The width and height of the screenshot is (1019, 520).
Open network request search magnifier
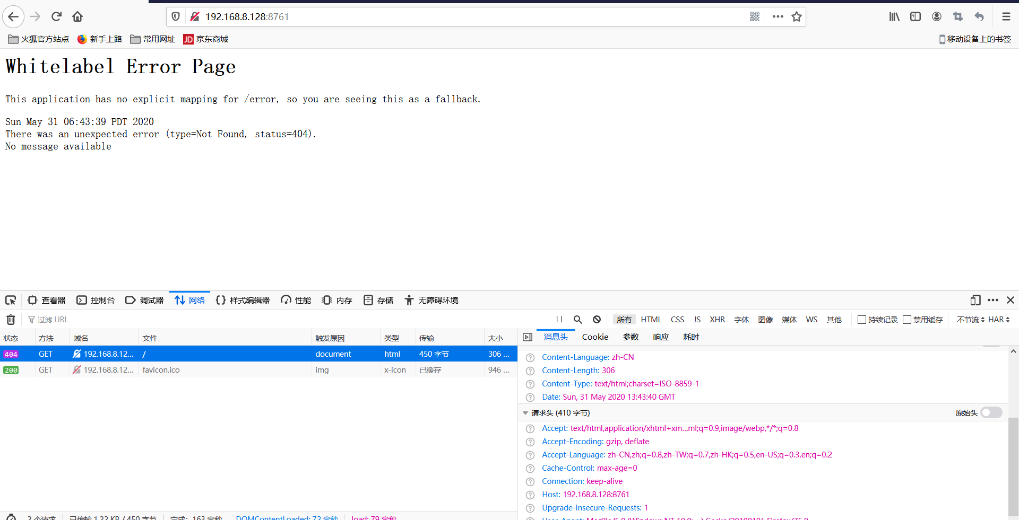coord(578,320)
